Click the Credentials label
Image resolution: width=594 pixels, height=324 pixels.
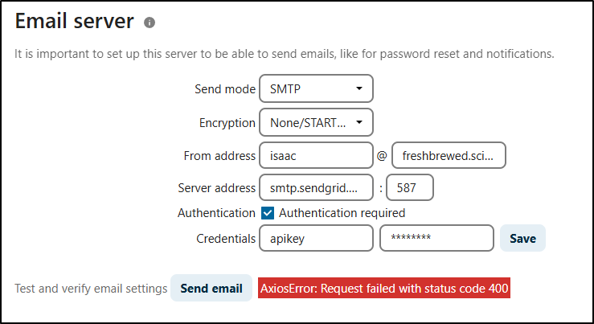(226, 239)
